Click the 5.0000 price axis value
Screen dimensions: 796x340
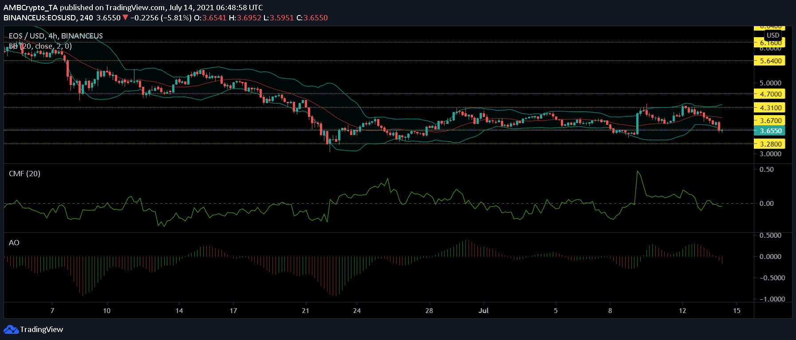pyautogui.click(x=771, y=83)
